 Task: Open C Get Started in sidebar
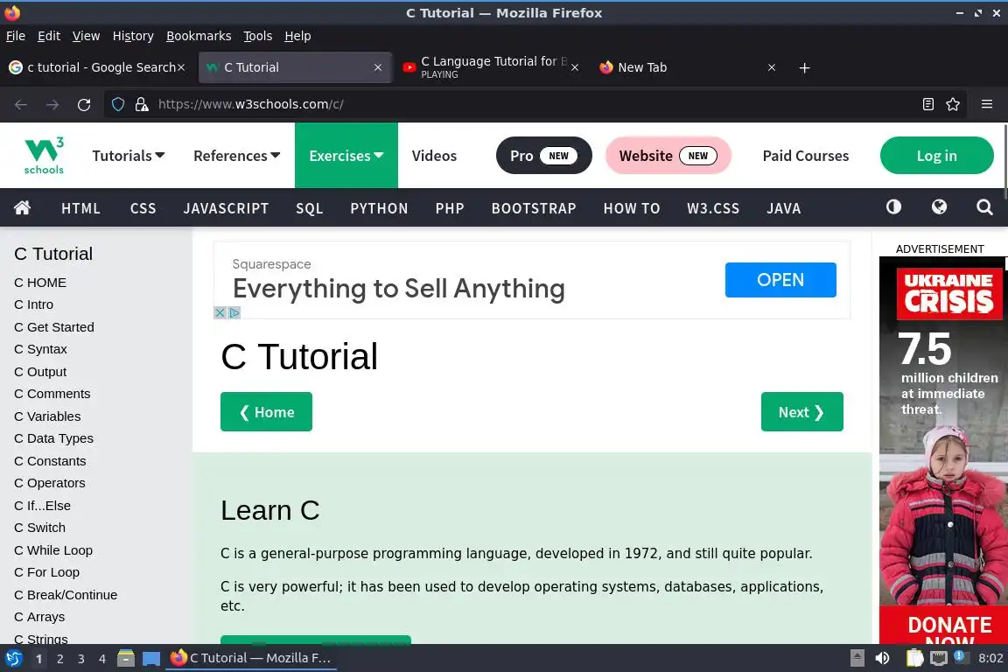coord(54,327)
